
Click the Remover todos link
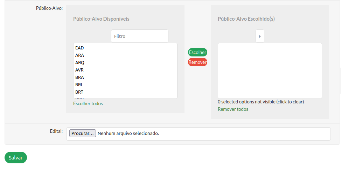click(233, 109)
